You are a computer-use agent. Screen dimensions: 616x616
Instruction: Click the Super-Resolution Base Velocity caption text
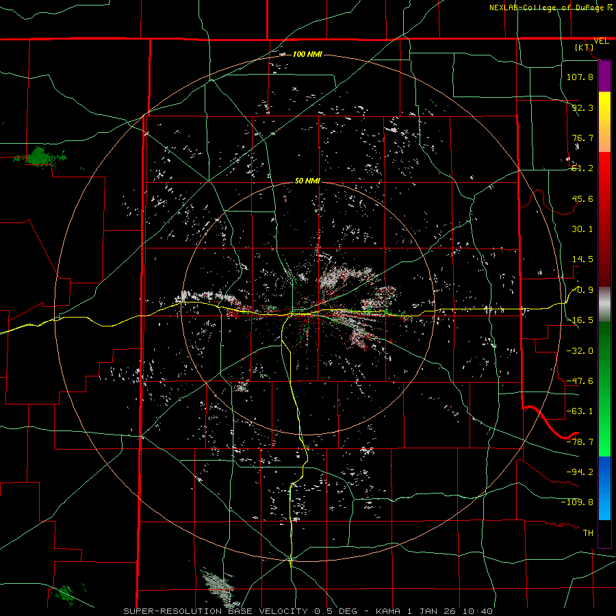[x=308, y=611]
